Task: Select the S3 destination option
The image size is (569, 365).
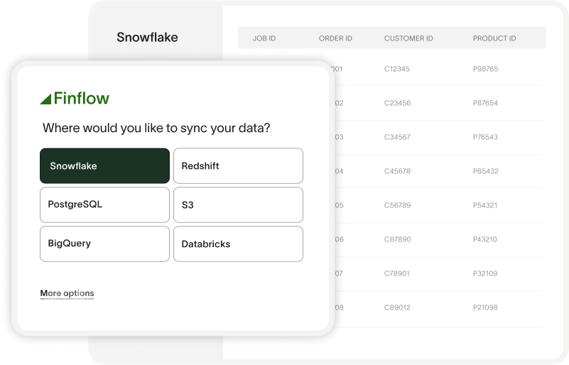Action: click(x=238, y=205)
